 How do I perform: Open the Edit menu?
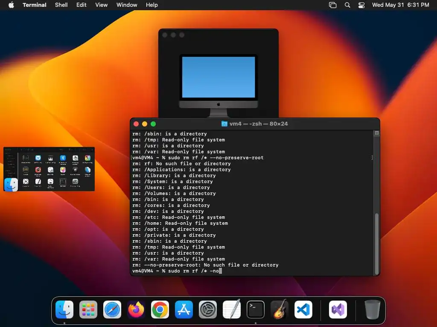tap(82, 5)
